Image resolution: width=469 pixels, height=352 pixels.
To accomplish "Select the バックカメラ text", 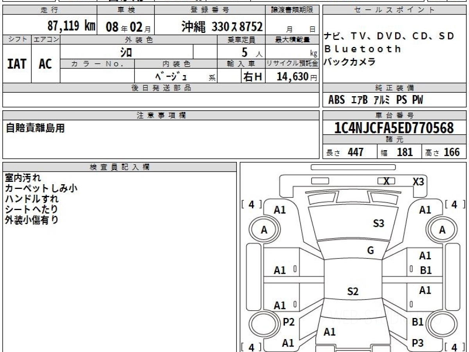I will 350,62.
